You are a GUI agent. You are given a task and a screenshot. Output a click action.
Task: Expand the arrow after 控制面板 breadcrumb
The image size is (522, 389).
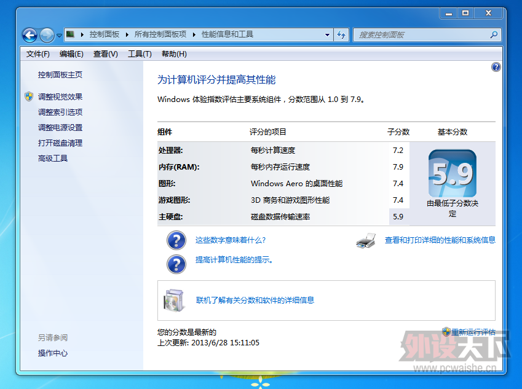(127, 34)
